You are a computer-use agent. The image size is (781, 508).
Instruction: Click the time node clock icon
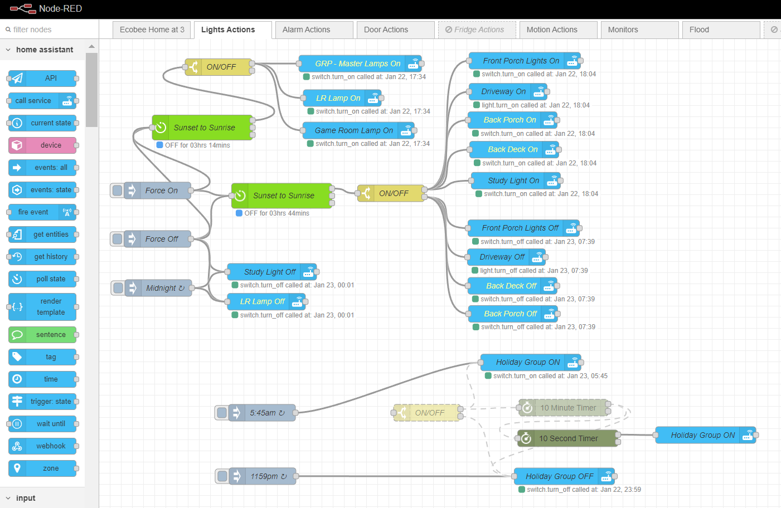pyautogui.click(x=17, y=379)
